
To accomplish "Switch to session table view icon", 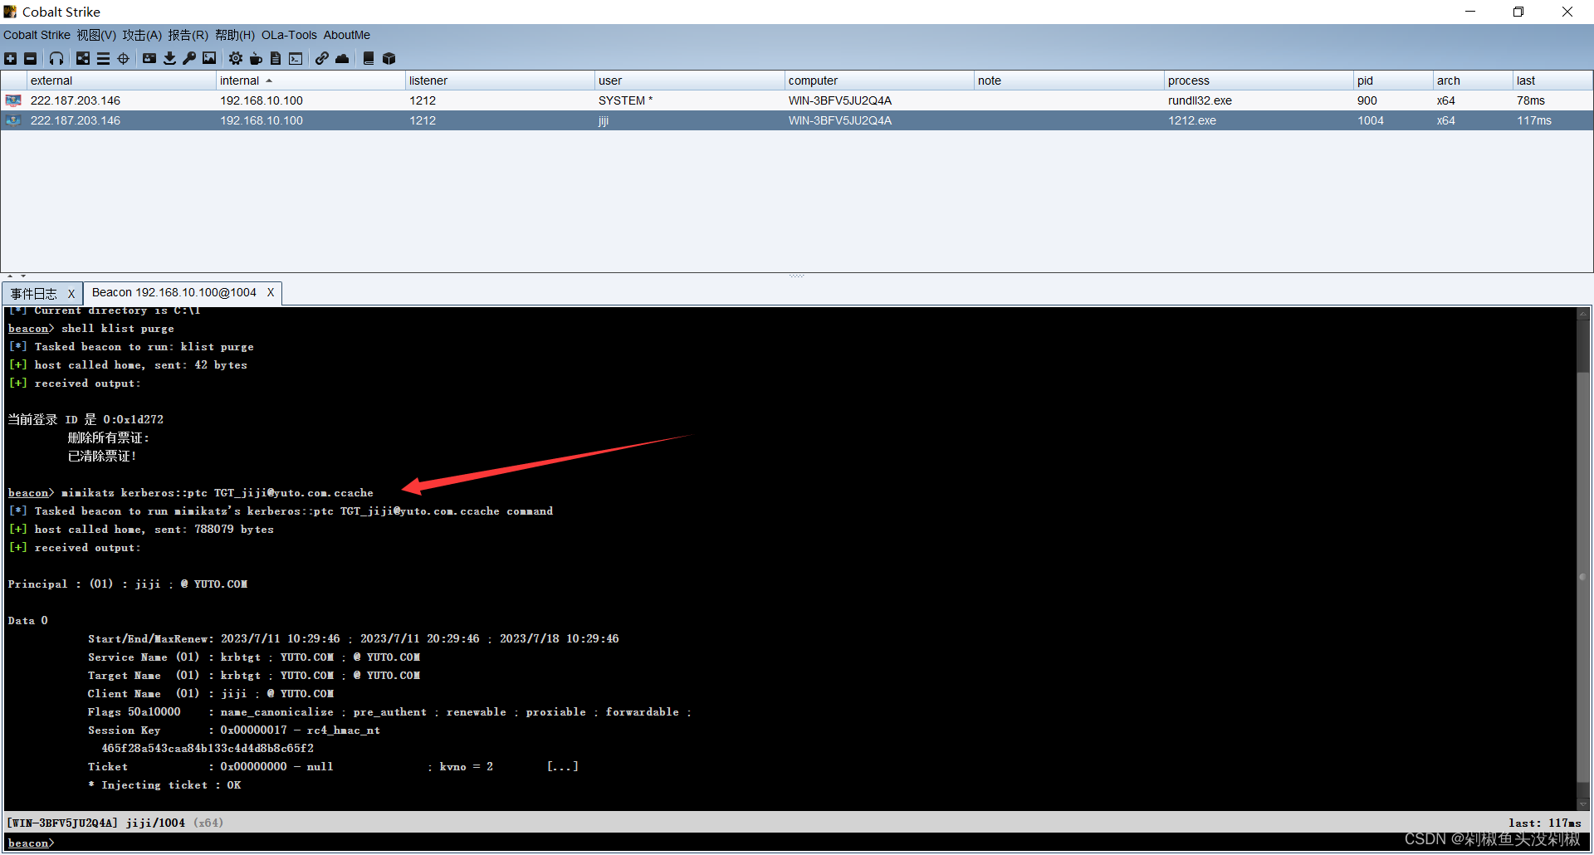I will (x=103, y=58).
